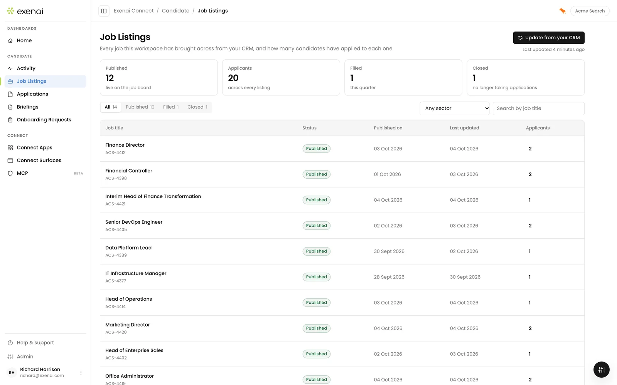Open the Any sector dropdown
Image resolution: width=617 pixels, height=385 pixels.
(455, 109)
